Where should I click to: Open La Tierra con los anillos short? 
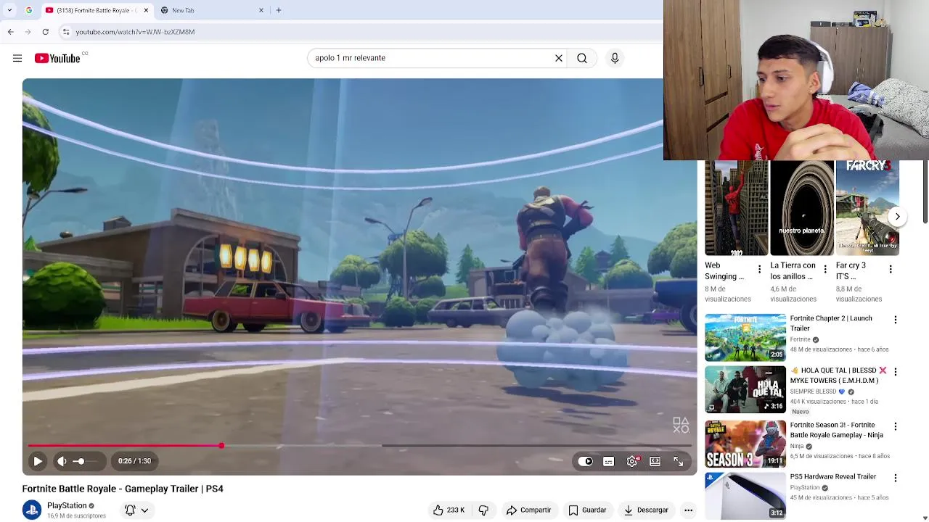tap(802, 208)
